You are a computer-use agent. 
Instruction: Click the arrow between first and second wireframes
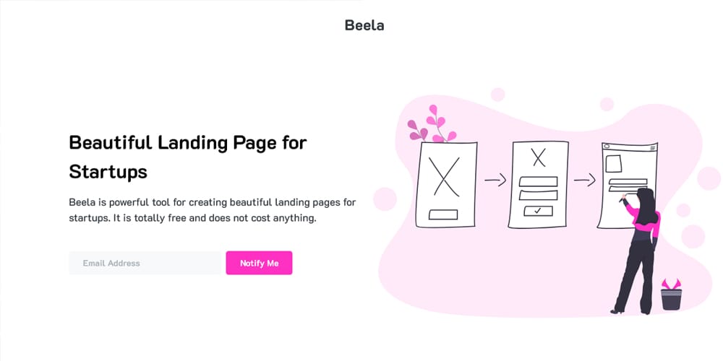(x=495, y=180)
